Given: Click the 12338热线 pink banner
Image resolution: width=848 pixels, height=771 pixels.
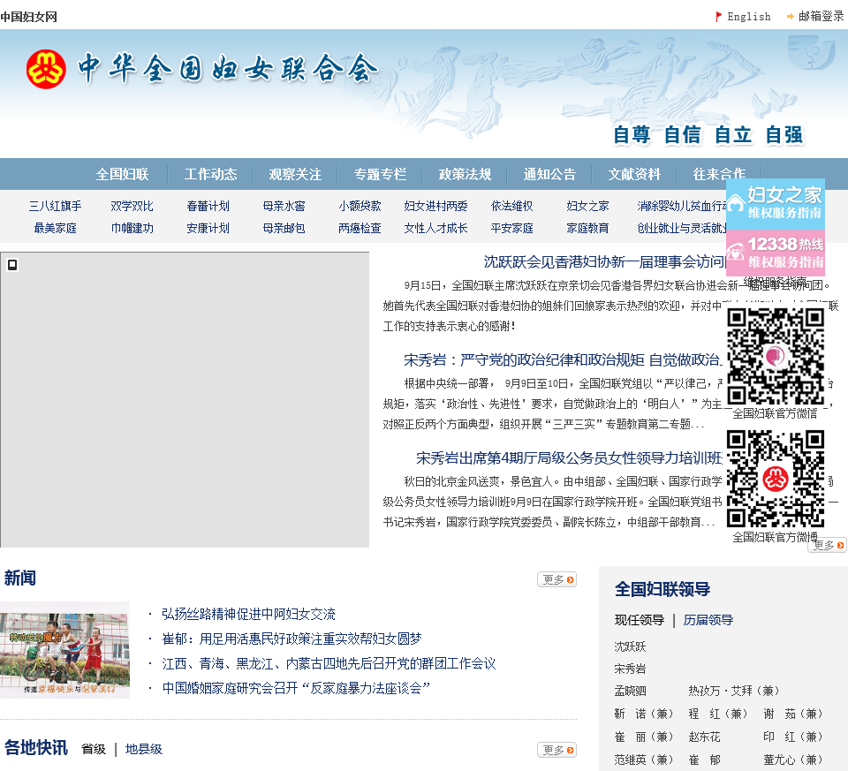Looking at the screenshot, I should click(x=776, y=253).
